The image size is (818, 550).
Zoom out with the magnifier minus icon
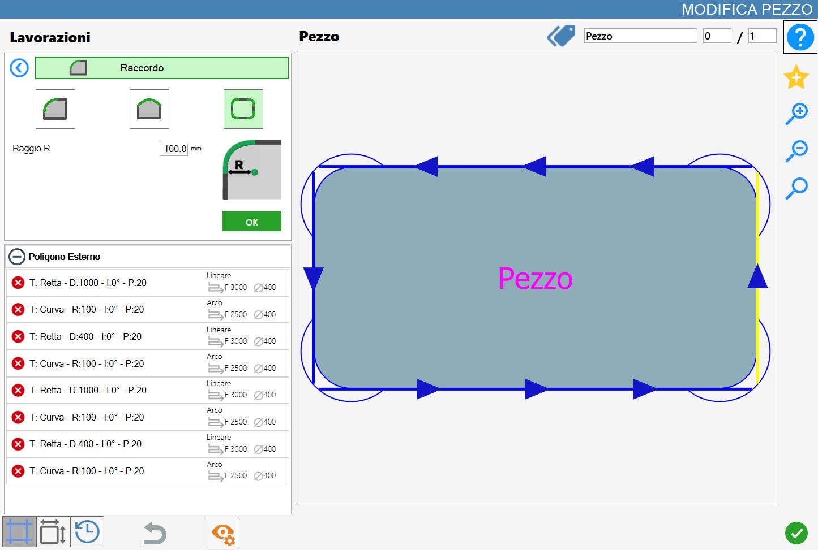[x=796, y=151]
